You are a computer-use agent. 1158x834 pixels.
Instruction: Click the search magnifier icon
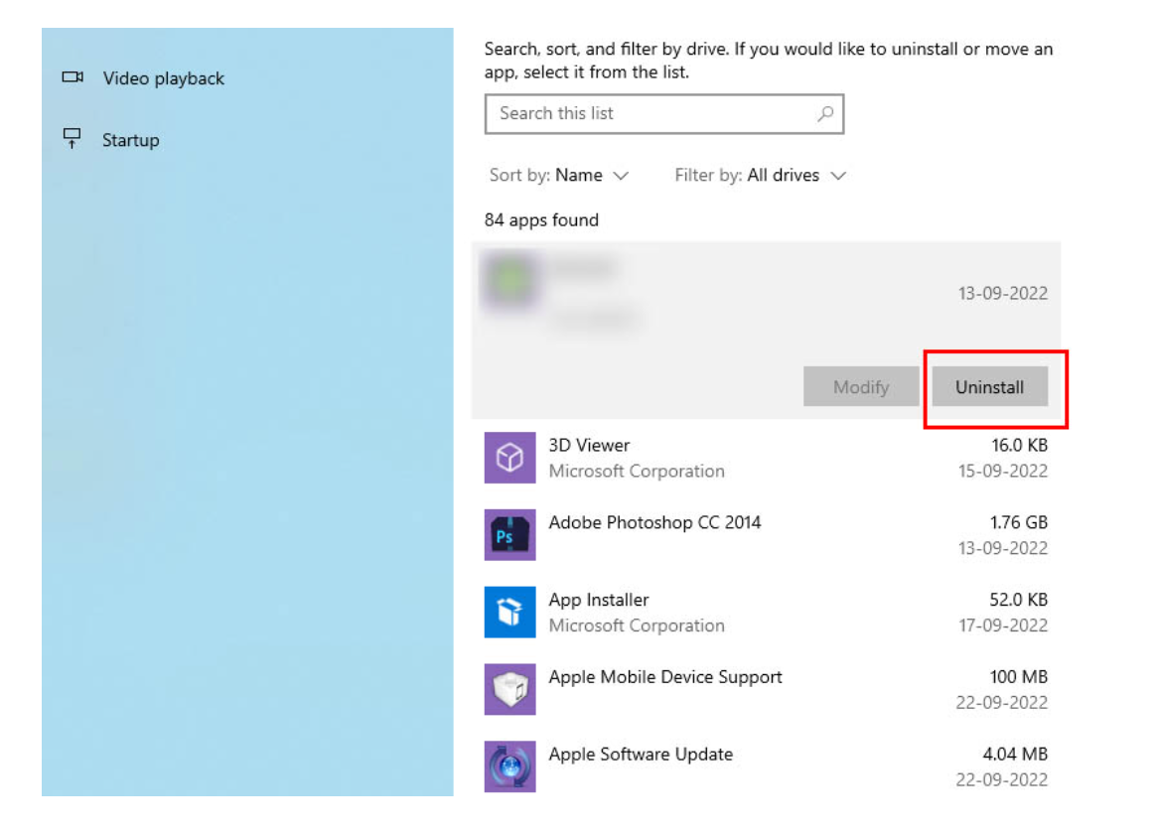click(825, 113)
